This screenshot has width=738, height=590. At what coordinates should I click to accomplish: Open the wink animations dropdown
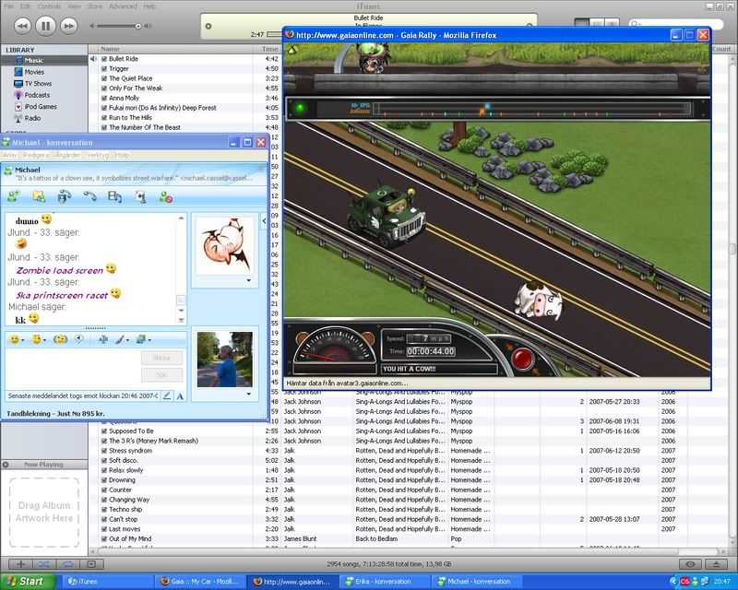coord(44,340)
